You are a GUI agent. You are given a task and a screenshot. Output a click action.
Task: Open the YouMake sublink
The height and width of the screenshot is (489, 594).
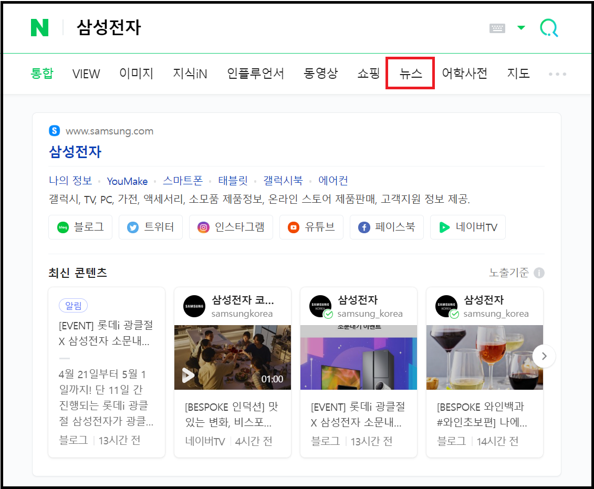127,181
